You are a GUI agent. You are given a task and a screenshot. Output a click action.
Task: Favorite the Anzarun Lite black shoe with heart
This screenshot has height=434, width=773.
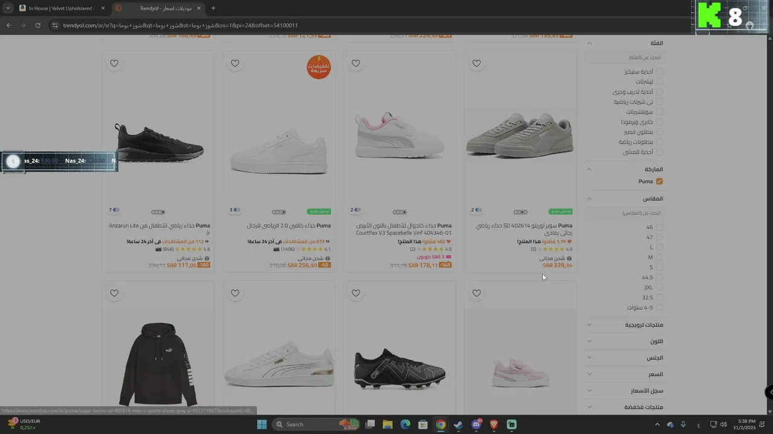[114, 63]
